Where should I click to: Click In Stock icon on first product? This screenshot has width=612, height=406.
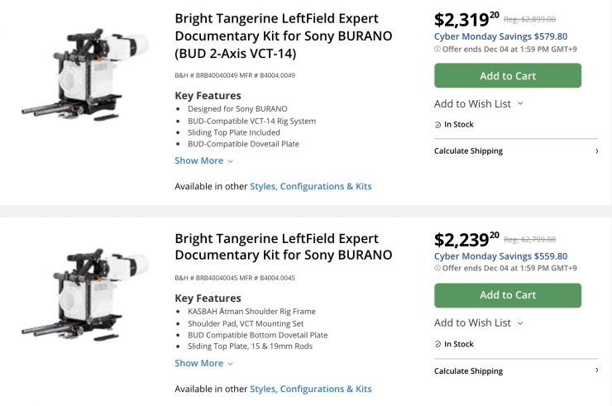(x=437, y=125)
